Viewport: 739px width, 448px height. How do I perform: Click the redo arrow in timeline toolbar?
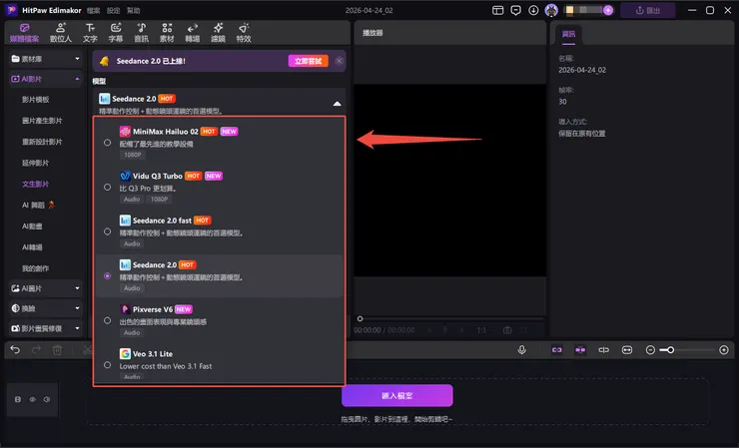point(36,350)
